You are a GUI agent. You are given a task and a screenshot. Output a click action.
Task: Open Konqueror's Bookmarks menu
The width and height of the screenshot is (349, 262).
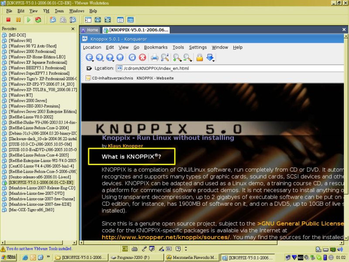click(156, 47)
